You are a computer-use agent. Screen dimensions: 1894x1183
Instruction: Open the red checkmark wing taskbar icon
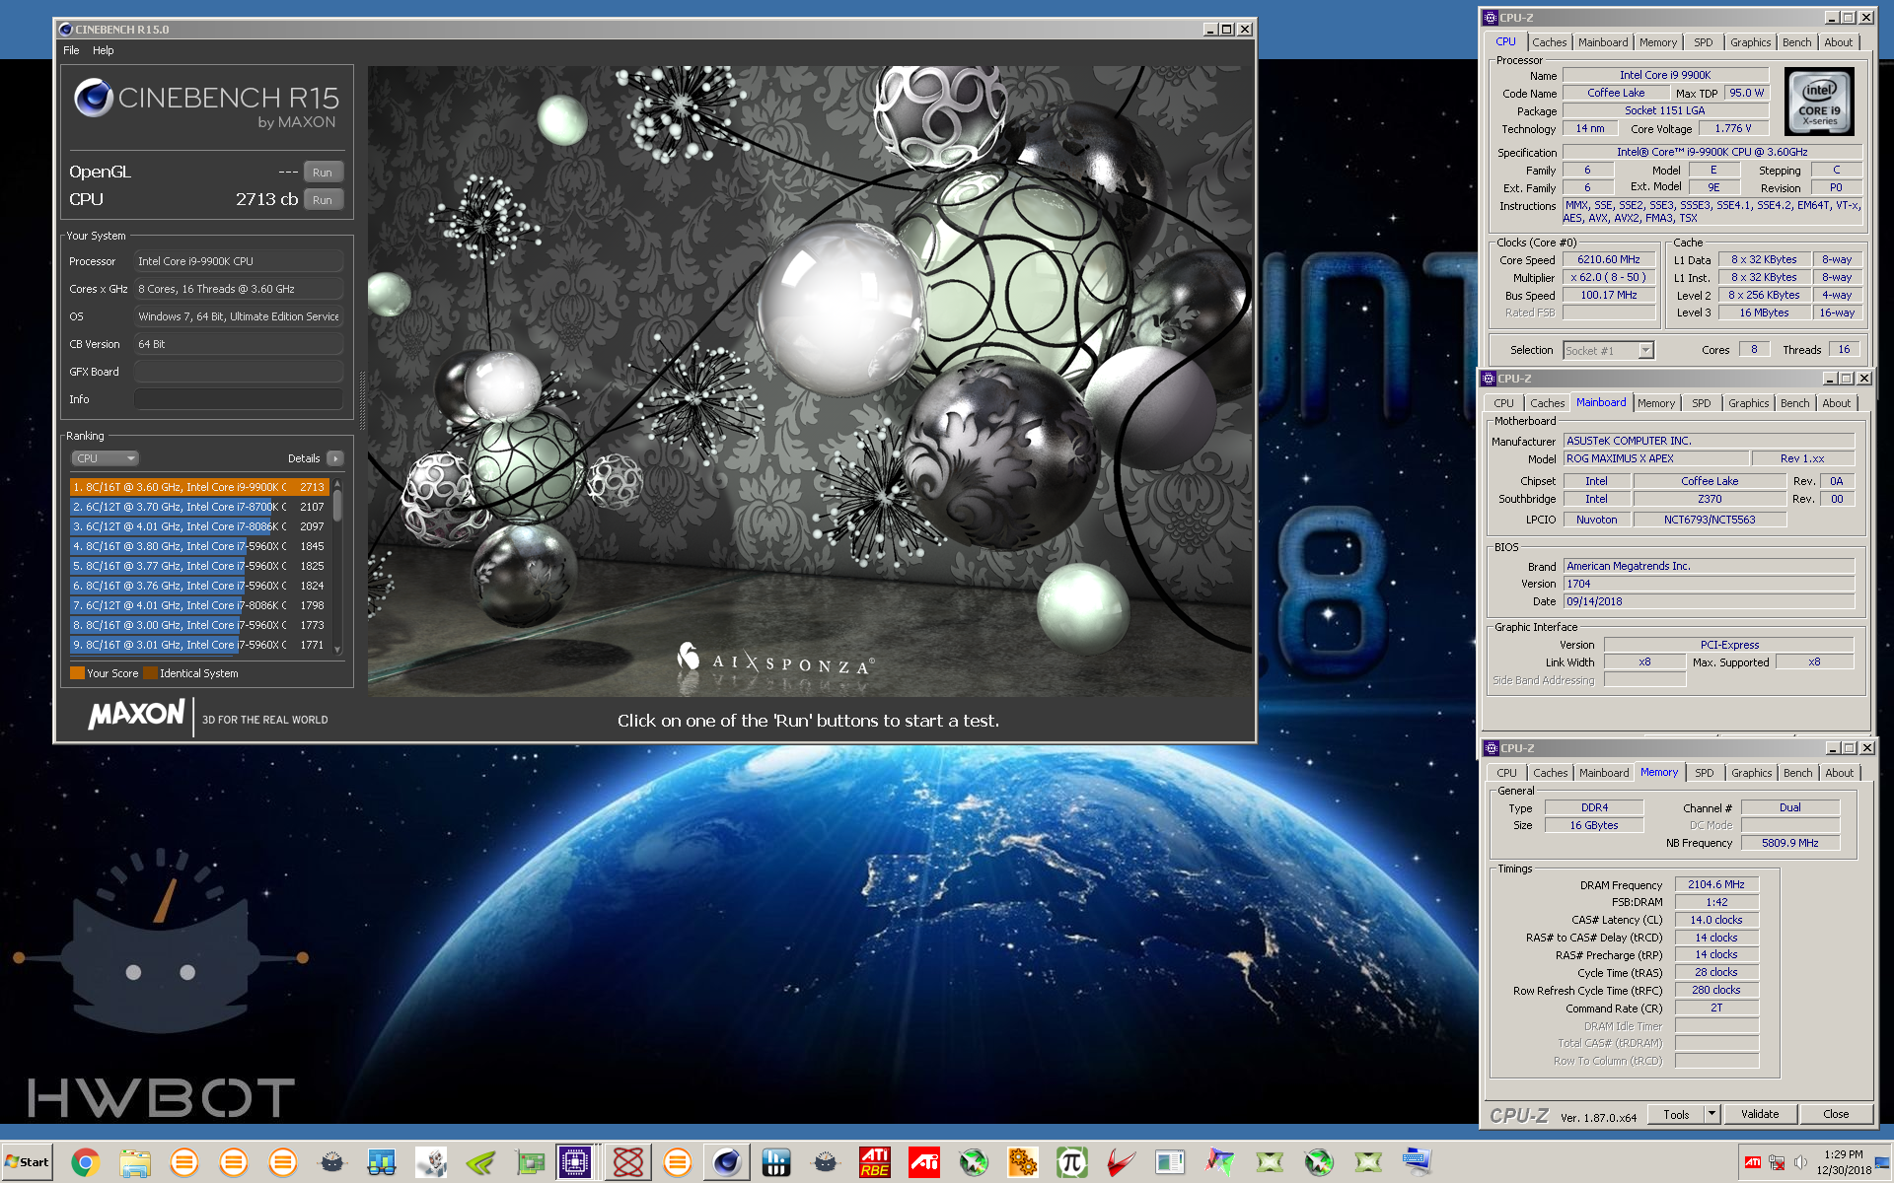pyautogui.click(x=1122, y=1163)
